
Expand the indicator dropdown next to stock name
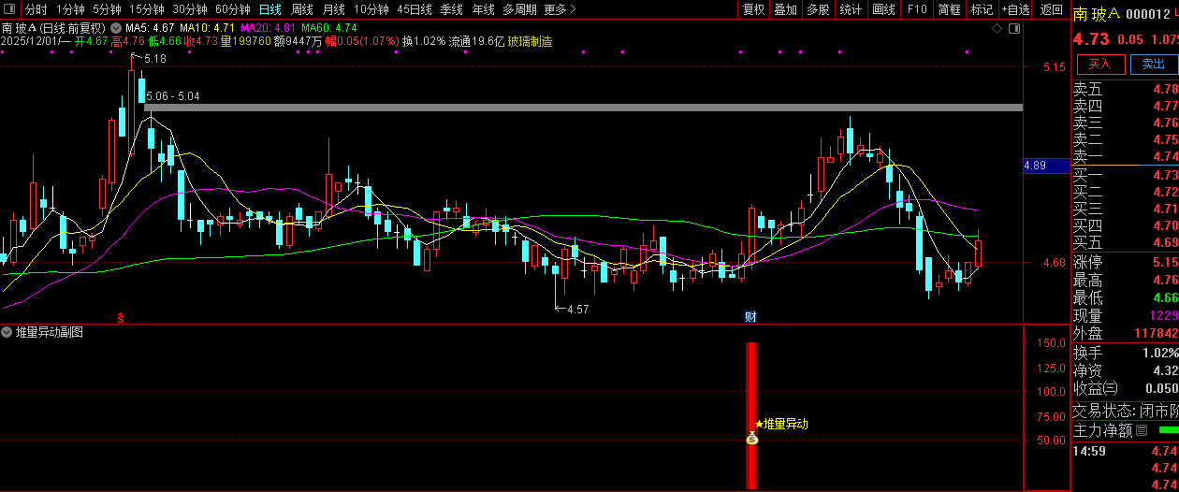pos(115,28)
